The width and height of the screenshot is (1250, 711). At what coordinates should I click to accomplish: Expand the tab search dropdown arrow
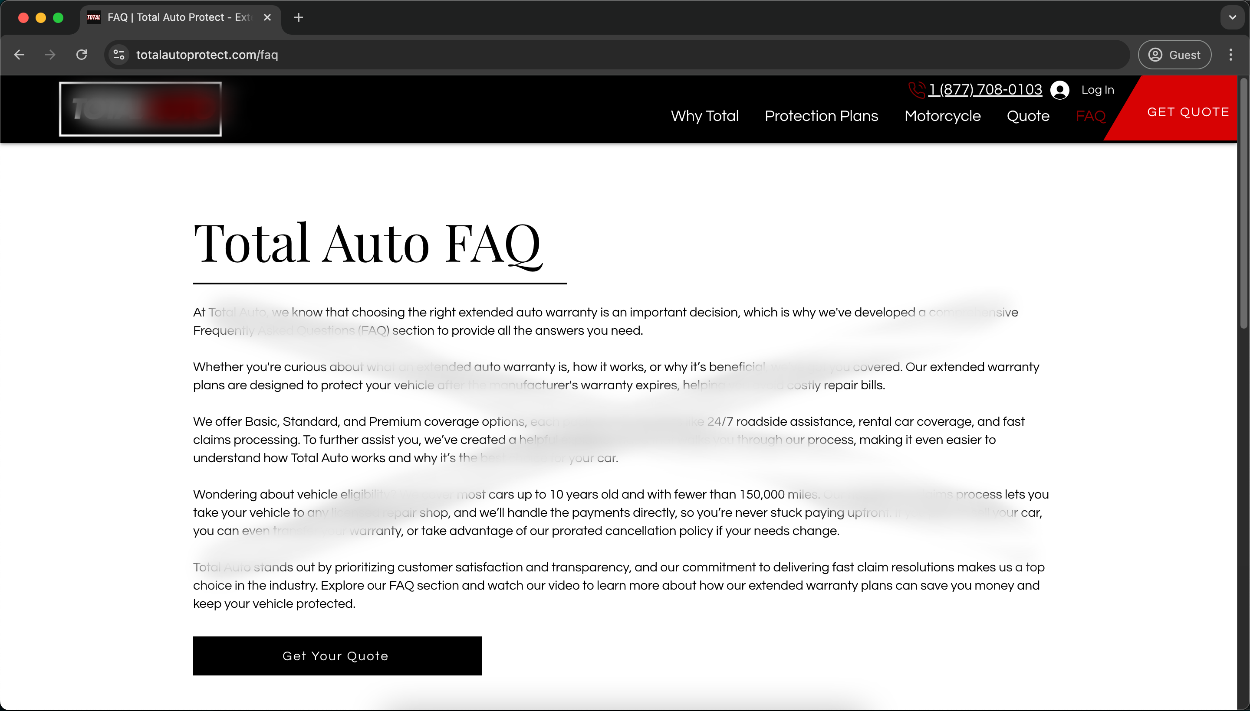(x=1232, y=18)
